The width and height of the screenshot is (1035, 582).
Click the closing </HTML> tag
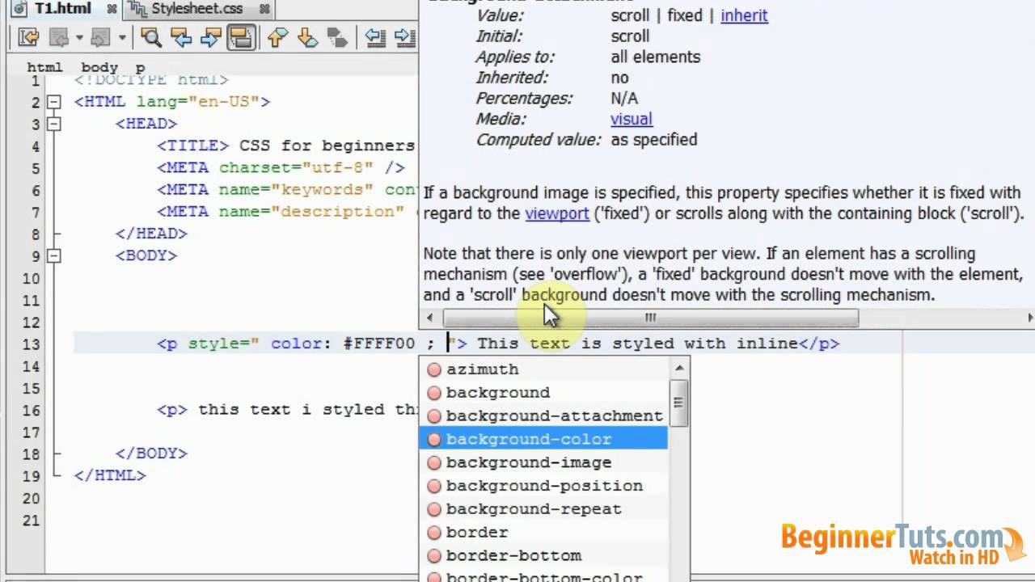110,475
